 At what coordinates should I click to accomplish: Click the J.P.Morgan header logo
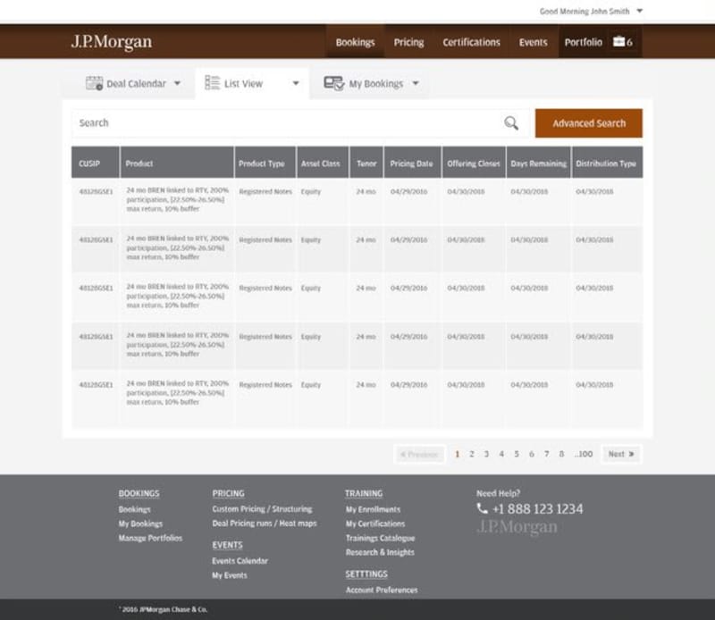pyautogui.click(x=111, y=42)
